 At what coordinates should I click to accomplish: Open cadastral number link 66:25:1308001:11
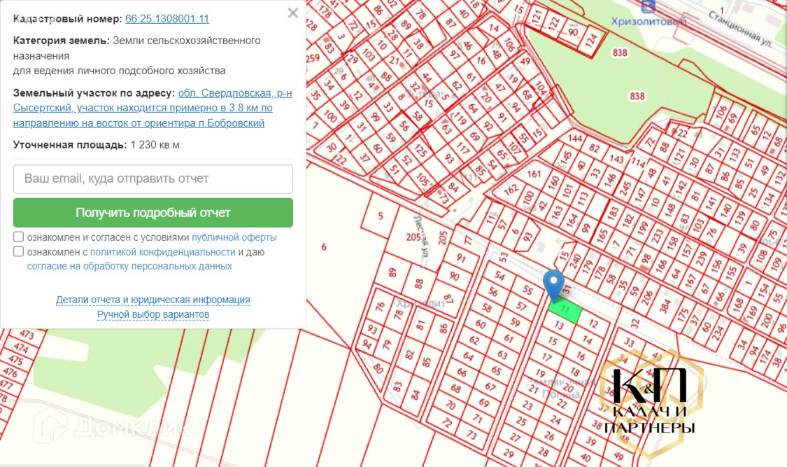click(167, 19)
